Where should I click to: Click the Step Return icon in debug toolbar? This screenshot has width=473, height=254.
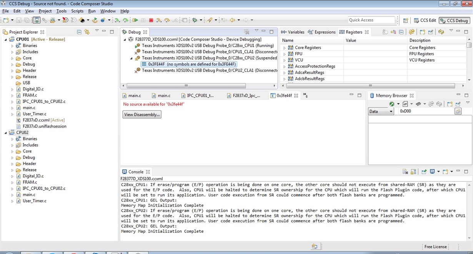pos(175,20)
